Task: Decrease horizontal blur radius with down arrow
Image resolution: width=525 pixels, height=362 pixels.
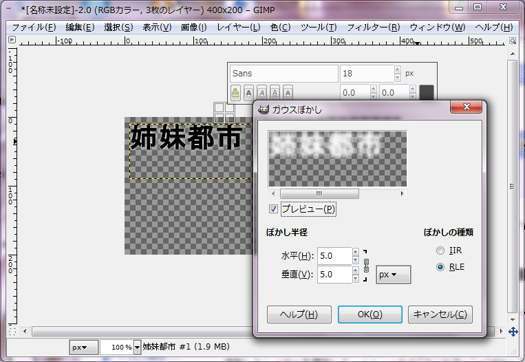Action: 356,260
